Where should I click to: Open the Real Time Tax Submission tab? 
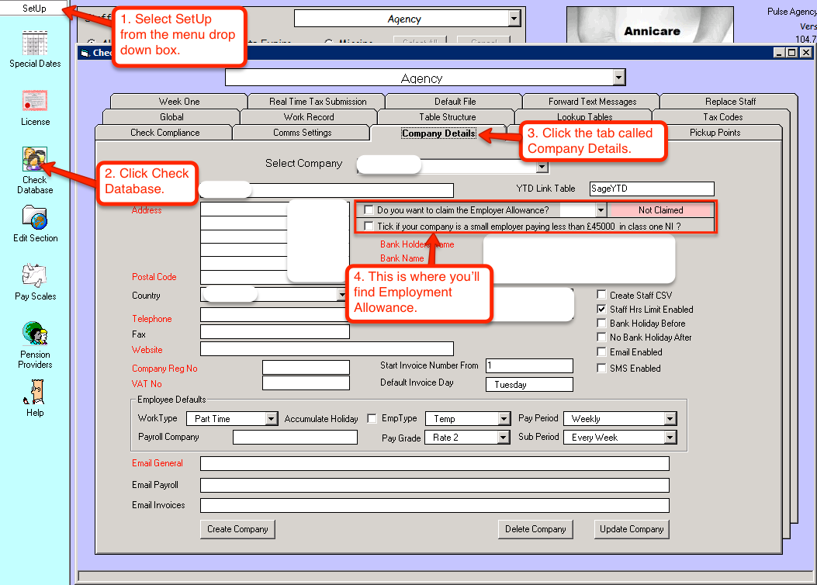pyautogui.click(x=317, y=102)
